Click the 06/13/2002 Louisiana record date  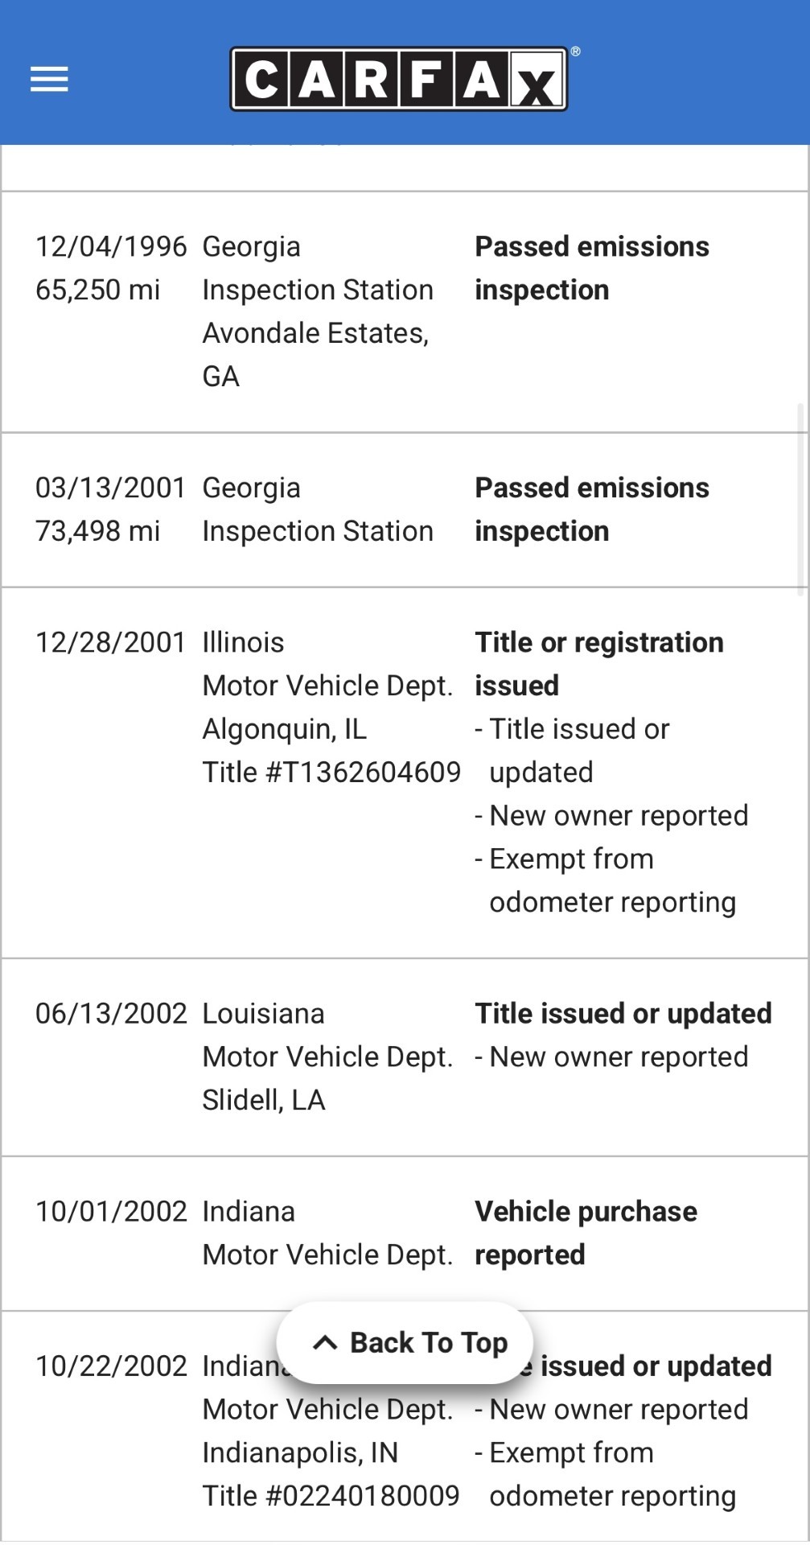111,1014
